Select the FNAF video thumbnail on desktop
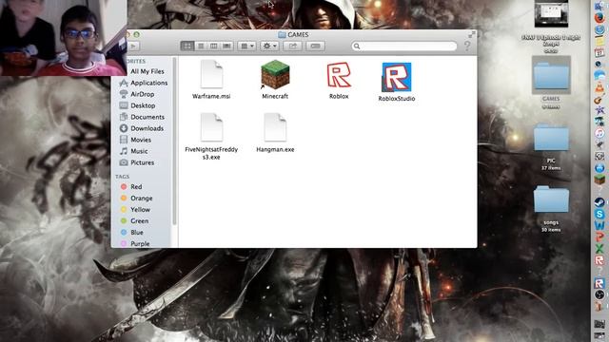The width and height of the screenshot is (609, 342). click(551, 14)
